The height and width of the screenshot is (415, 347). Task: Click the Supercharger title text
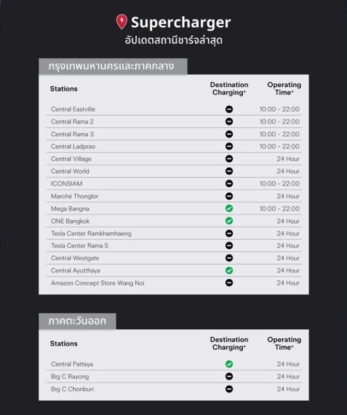pyautogui.click(x=181, y=22)
